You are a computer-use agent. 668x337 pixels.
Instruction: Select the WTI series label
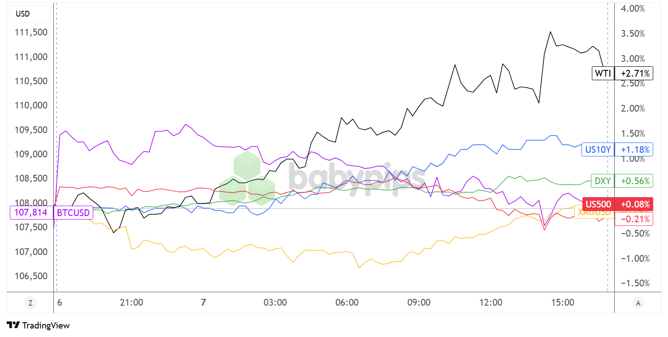[603, 73]
